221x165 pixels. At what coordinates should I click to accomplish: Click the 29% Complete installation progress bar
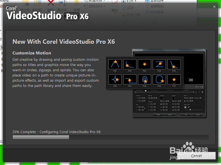tap(110, 137)
